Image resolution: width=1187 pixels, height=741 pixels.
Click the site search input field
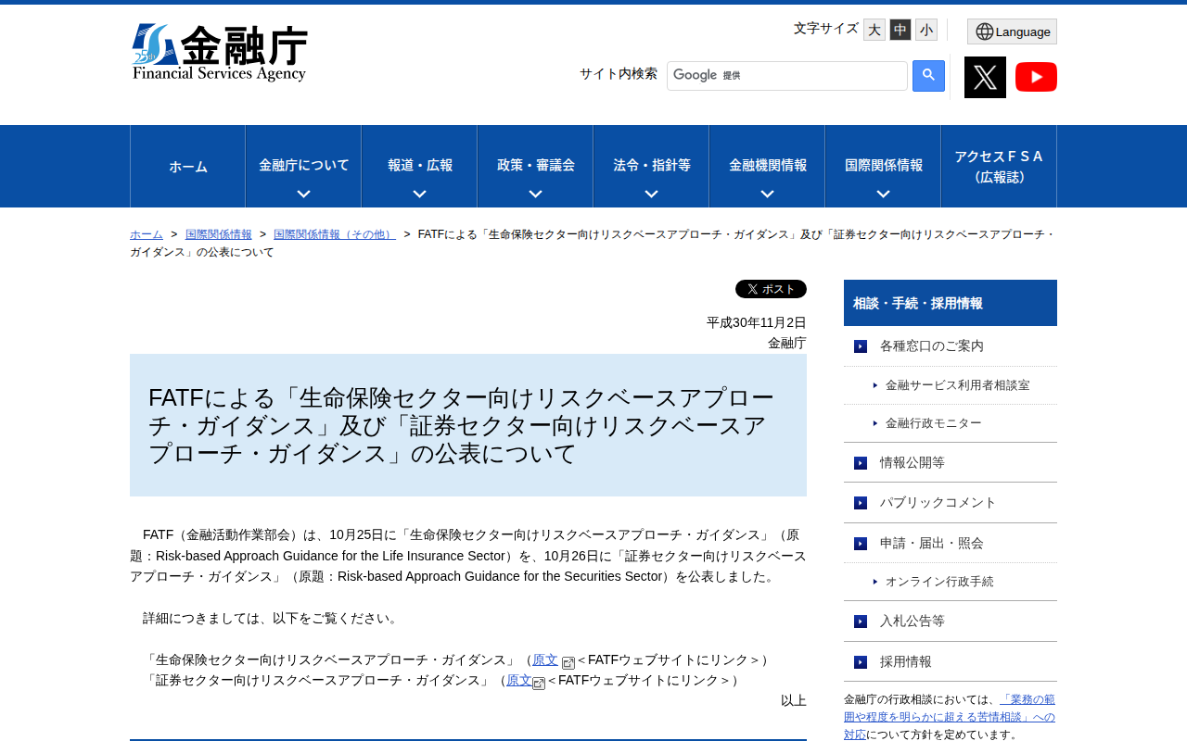[x=786, y=75]
